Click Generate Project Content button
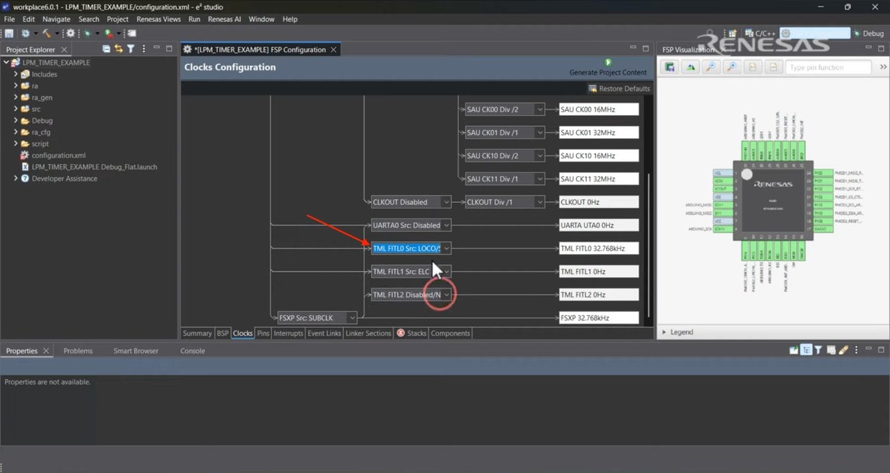 (x=608, y=67)
